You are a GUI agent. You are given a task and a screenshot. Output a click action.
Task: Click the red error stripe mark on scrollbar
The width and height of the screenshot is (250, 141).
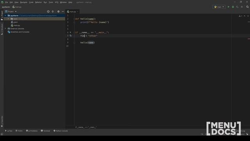249,39
